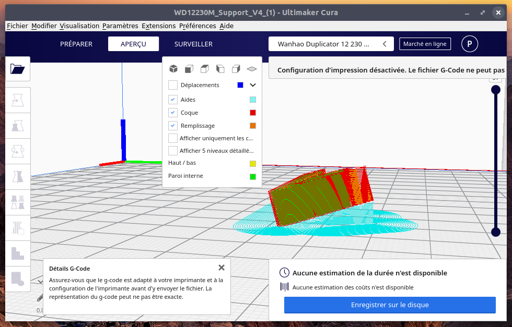Click the barcode cost estimation icon
Image resolution: width=512 pixels, height=327 pixels.
tap(284, 287)
